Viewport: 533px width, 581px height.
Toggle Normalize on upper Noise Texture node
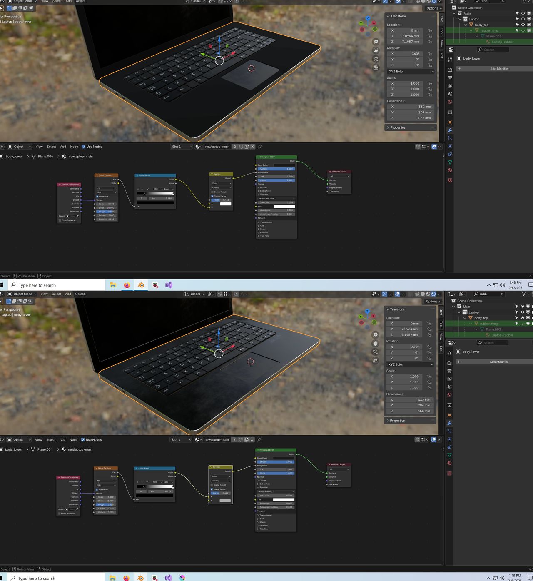tap(97, 197)
